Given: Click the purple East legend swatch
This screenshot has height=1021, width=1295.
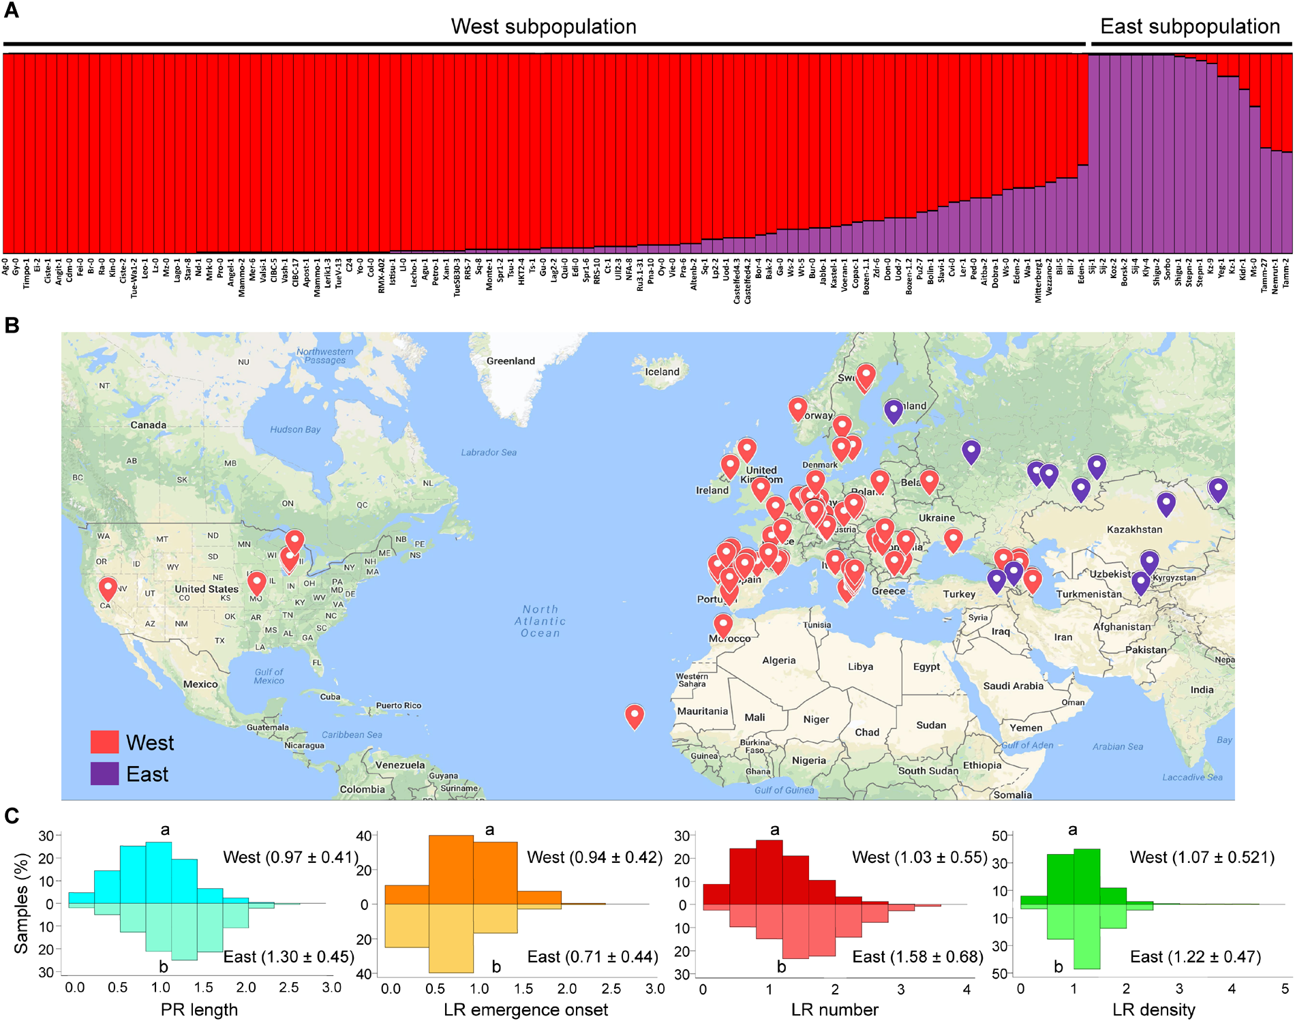Looking at the screenshot, I should (x=104, y=774).
